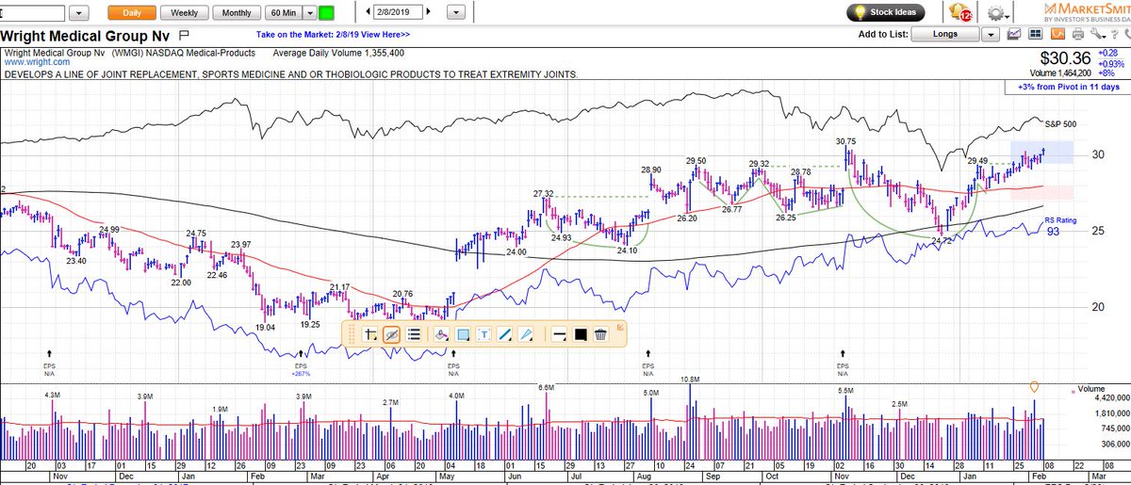Viewport: 1131px width, 485px height.
Task: Click the Longs list button
Action: click(944, 34)
